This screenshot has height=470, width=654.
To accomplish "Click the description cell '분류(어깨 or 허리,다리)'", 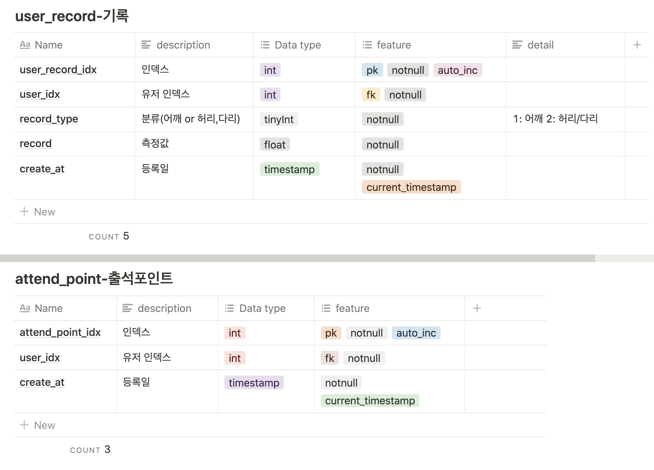I will click(x=191, y=119).
